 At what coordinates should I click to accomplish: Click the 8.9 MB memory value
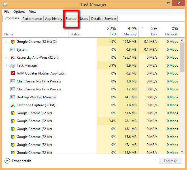coord(131,65)
